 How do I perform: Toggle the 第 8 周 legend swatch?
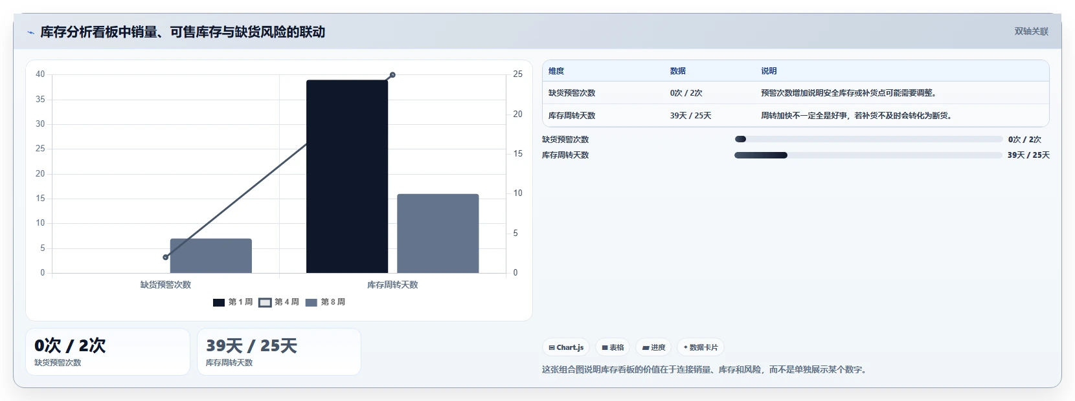(311, 302)
